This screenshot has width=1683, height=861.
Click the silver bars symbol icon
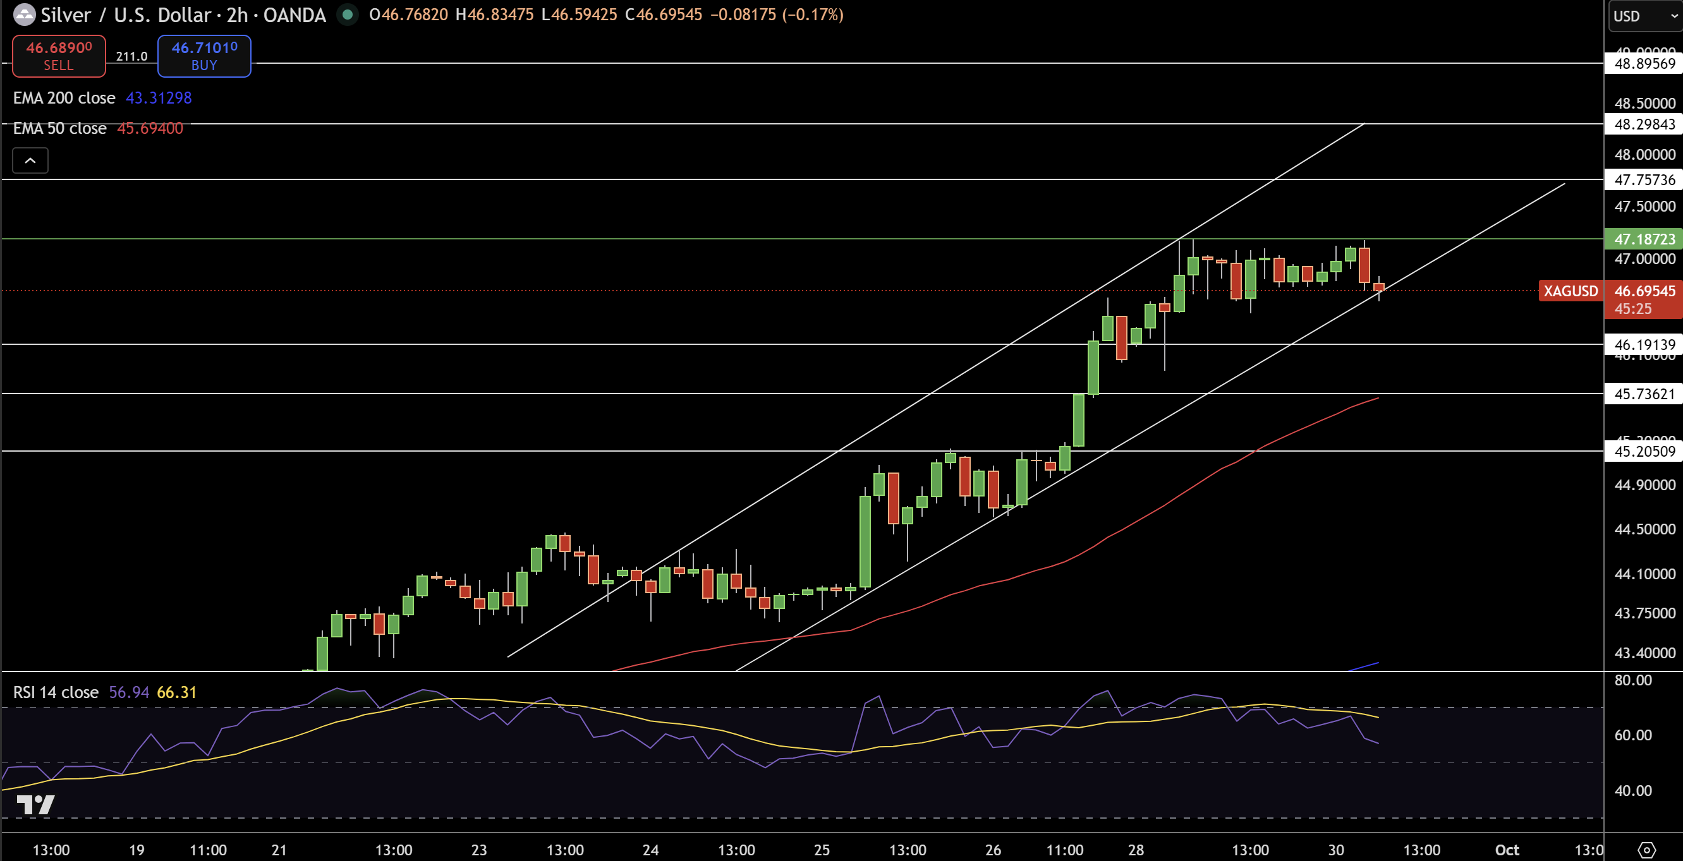pyautogui.click(x=24, y=15)
